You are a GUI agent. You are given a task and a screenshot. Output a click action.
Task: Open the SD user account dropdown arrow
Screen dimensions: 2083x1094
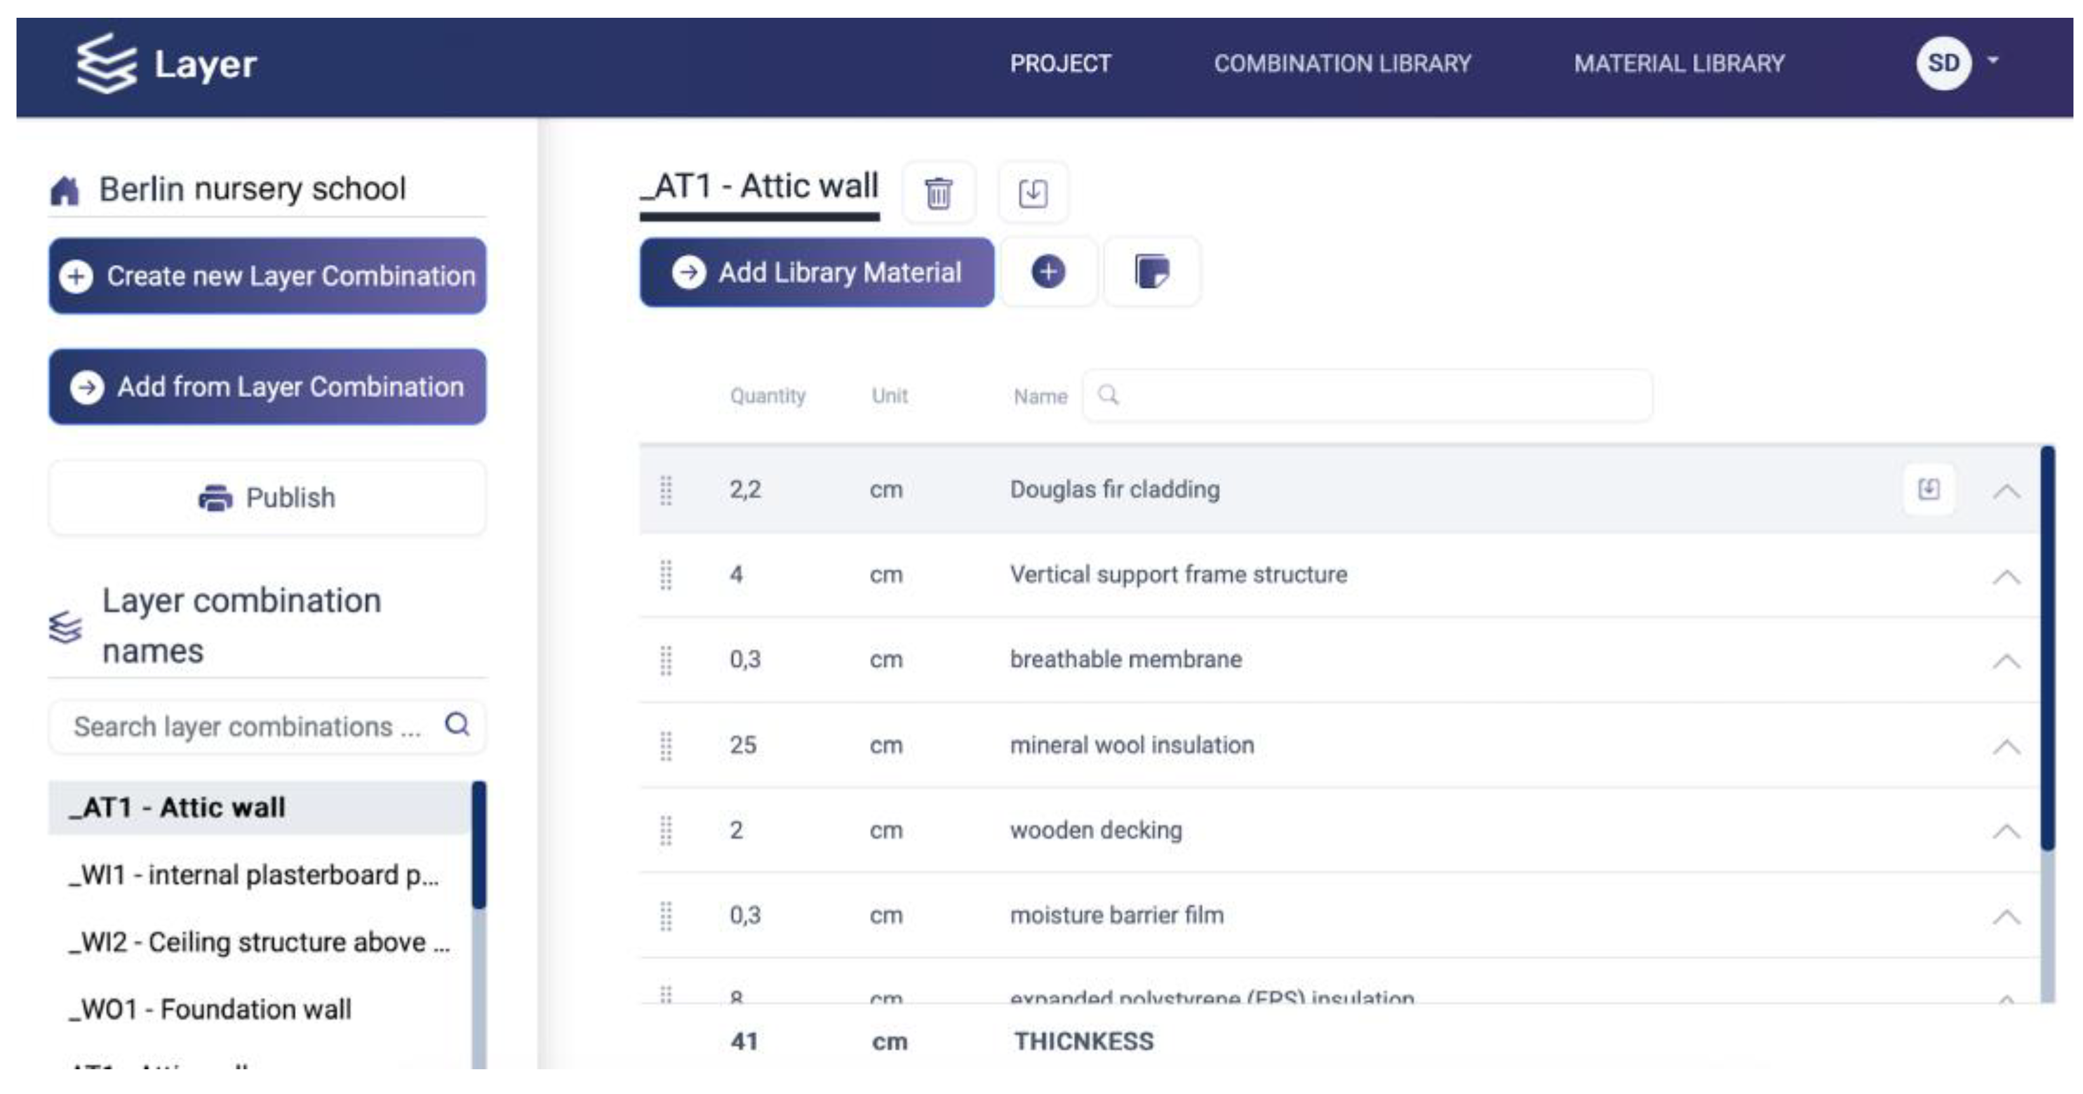(x=1993, y=60)
